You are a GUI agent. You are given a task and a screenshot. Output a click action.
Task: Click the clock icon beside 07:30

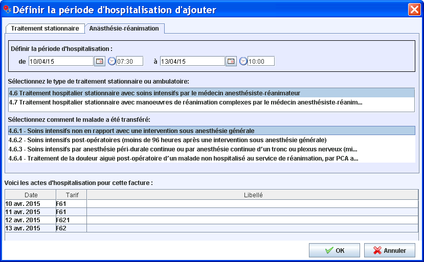(112, 61)
